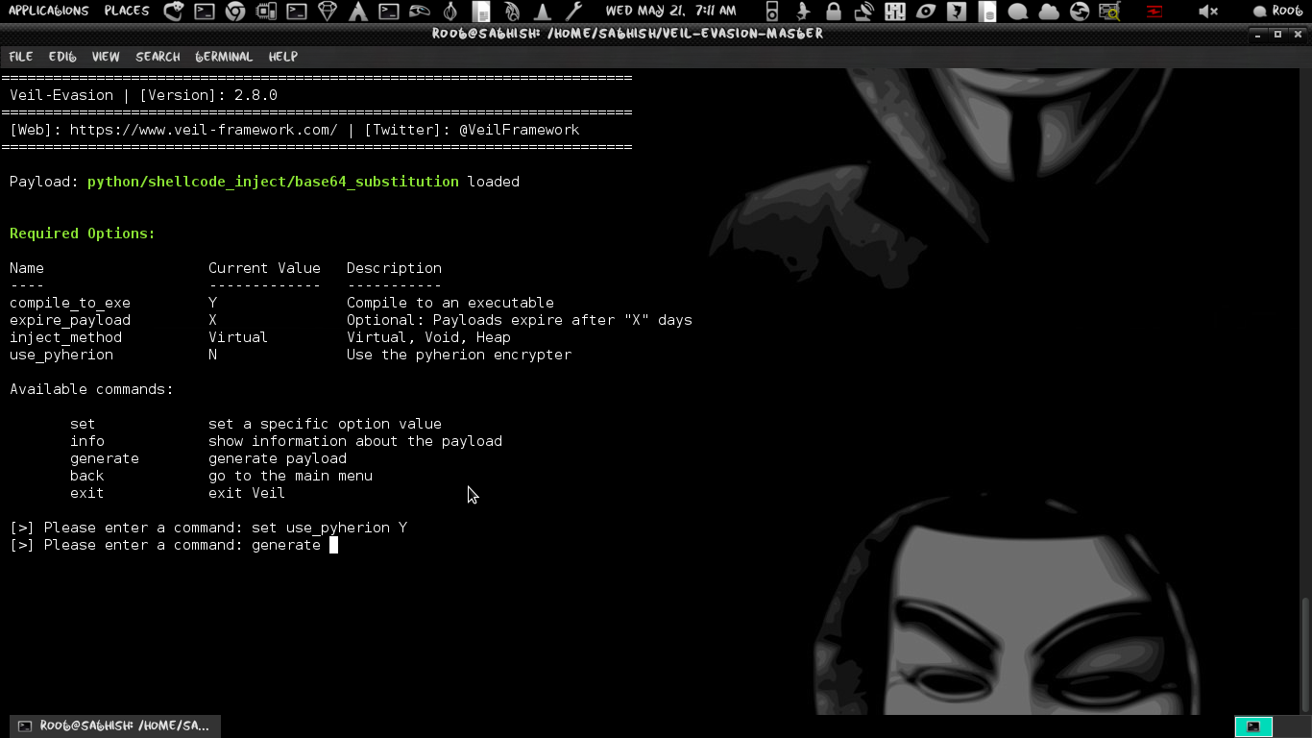This screenshot has height=738, width=1312.
Task: Click the dragon launcher icon
Action: [512, 12]
